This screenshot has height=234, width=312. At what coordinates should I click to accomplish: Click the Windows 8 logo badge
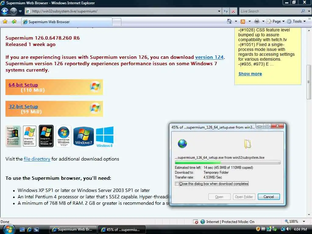[105, 137]
